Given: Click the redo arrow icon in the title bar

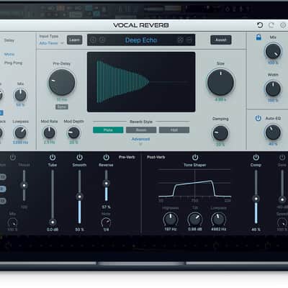Looking at the screenshot, I should coord(271,25).
